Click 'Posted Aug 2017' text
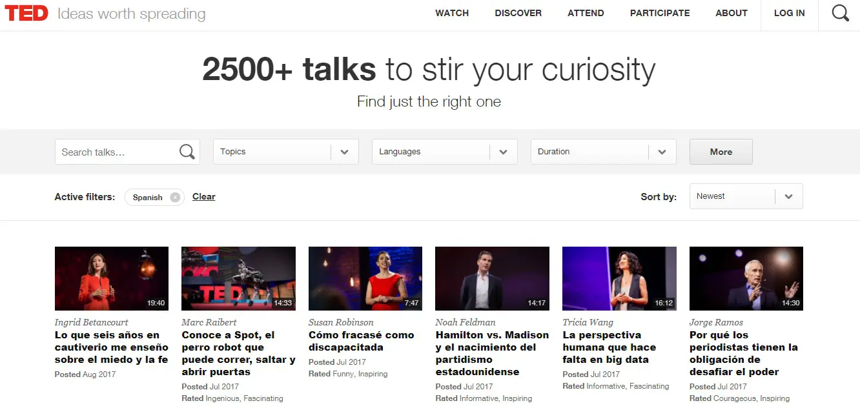This screenshot has height=410, width=860. tap(85, 374)
